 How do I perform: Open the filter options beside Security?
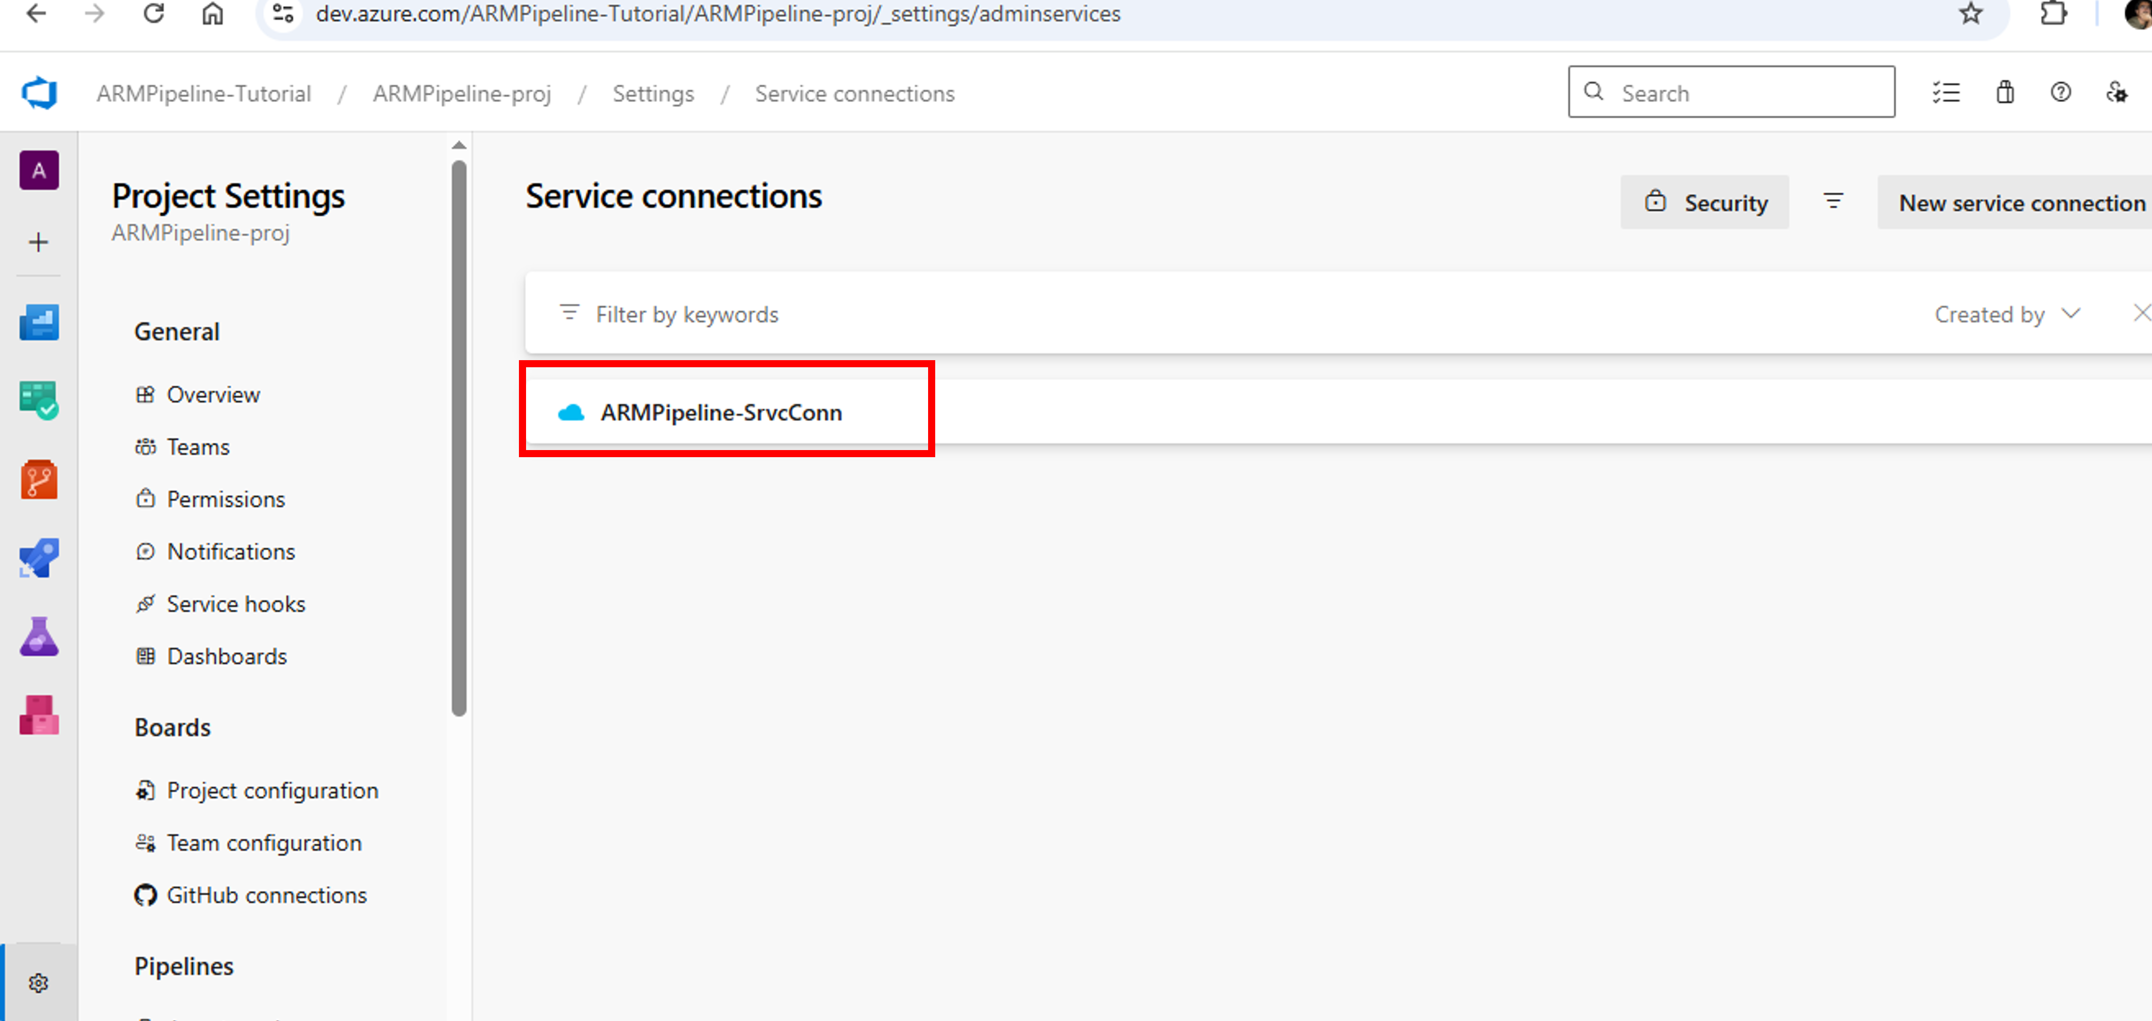(x=1833, y=201)
